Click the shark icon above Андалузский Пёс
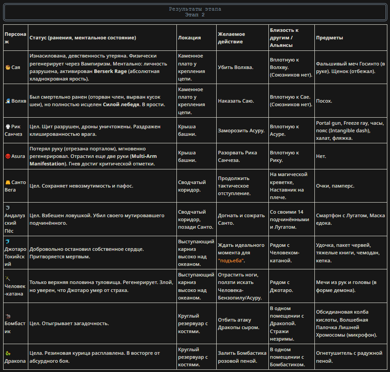Viewport: 390px width, 372px height. (8, 208)
